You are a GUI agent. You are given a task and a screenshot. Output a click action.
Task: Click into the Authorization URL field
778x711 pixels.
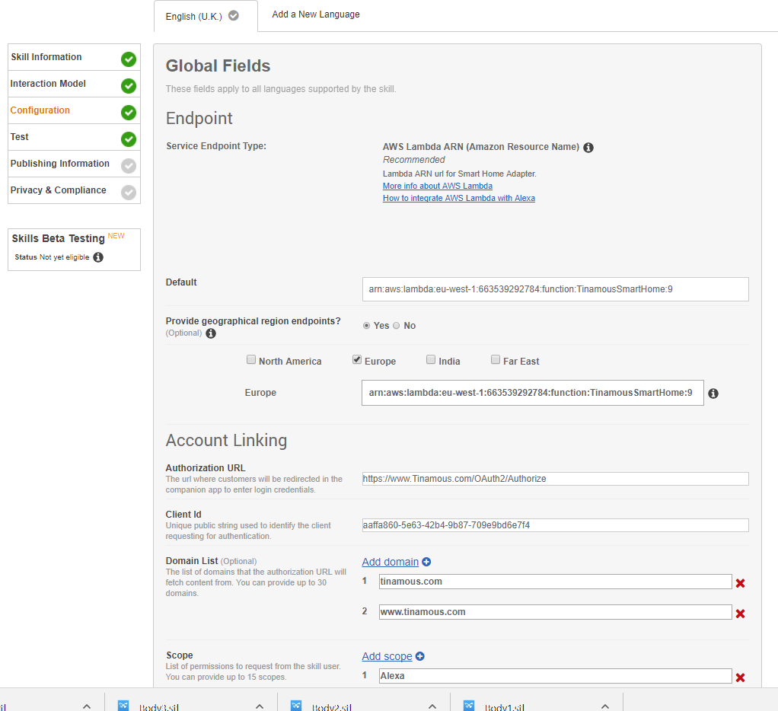click(x=555, y=479)
